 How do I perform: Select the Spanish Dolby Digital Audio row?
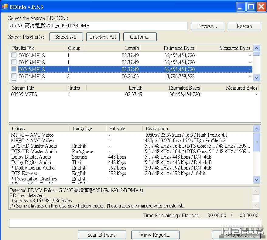[x=131, y=157]
